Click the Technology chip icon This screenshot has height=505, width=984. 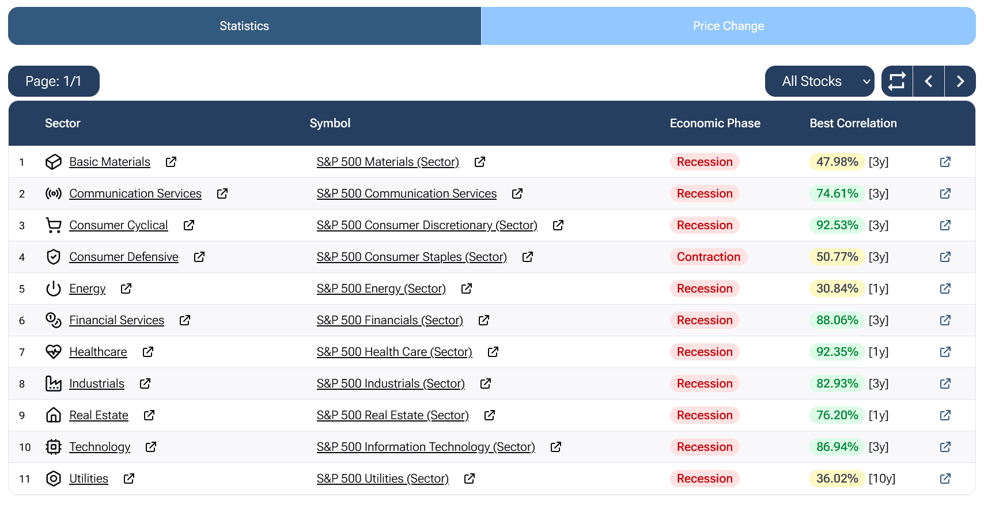coord(54,447)
